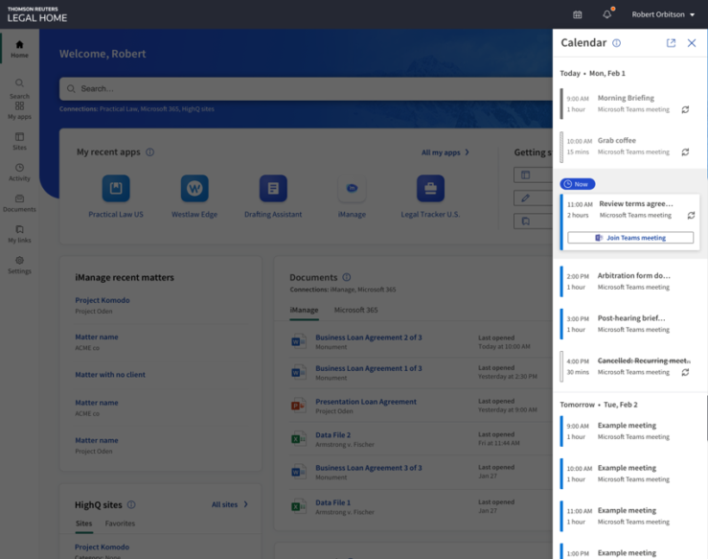Open Presentation Loan Agreement

(x=366, y=402)
